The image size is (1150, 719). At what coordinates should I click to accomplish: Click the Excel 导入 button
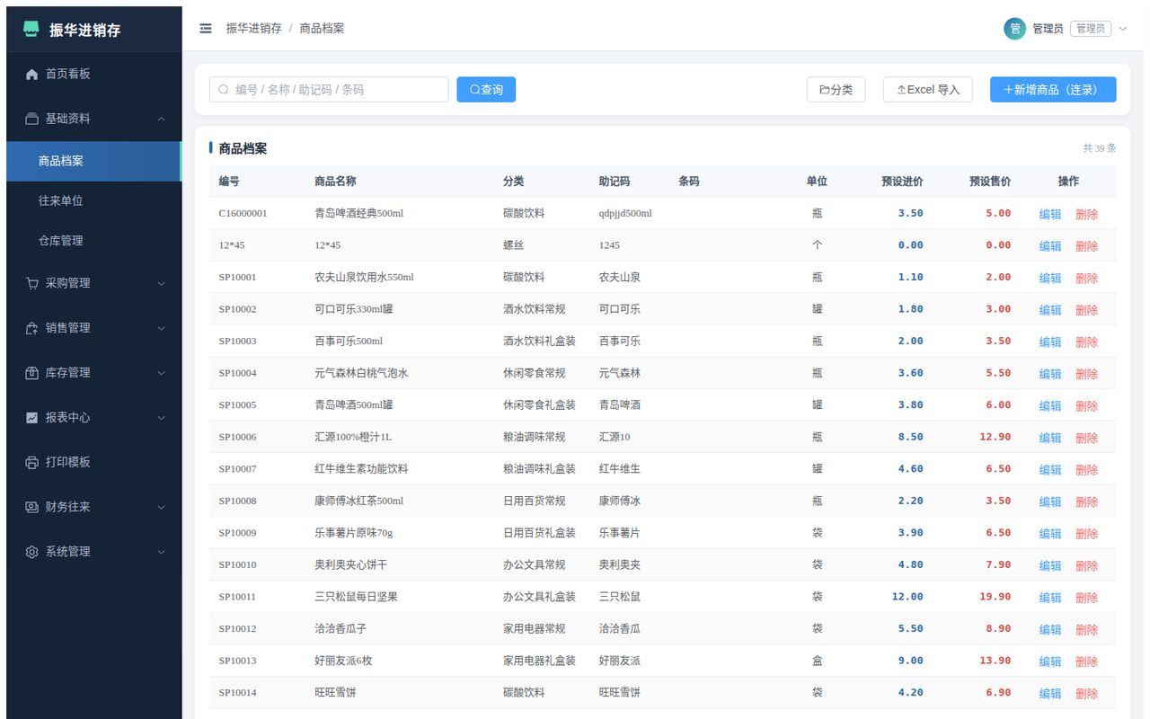928,89
